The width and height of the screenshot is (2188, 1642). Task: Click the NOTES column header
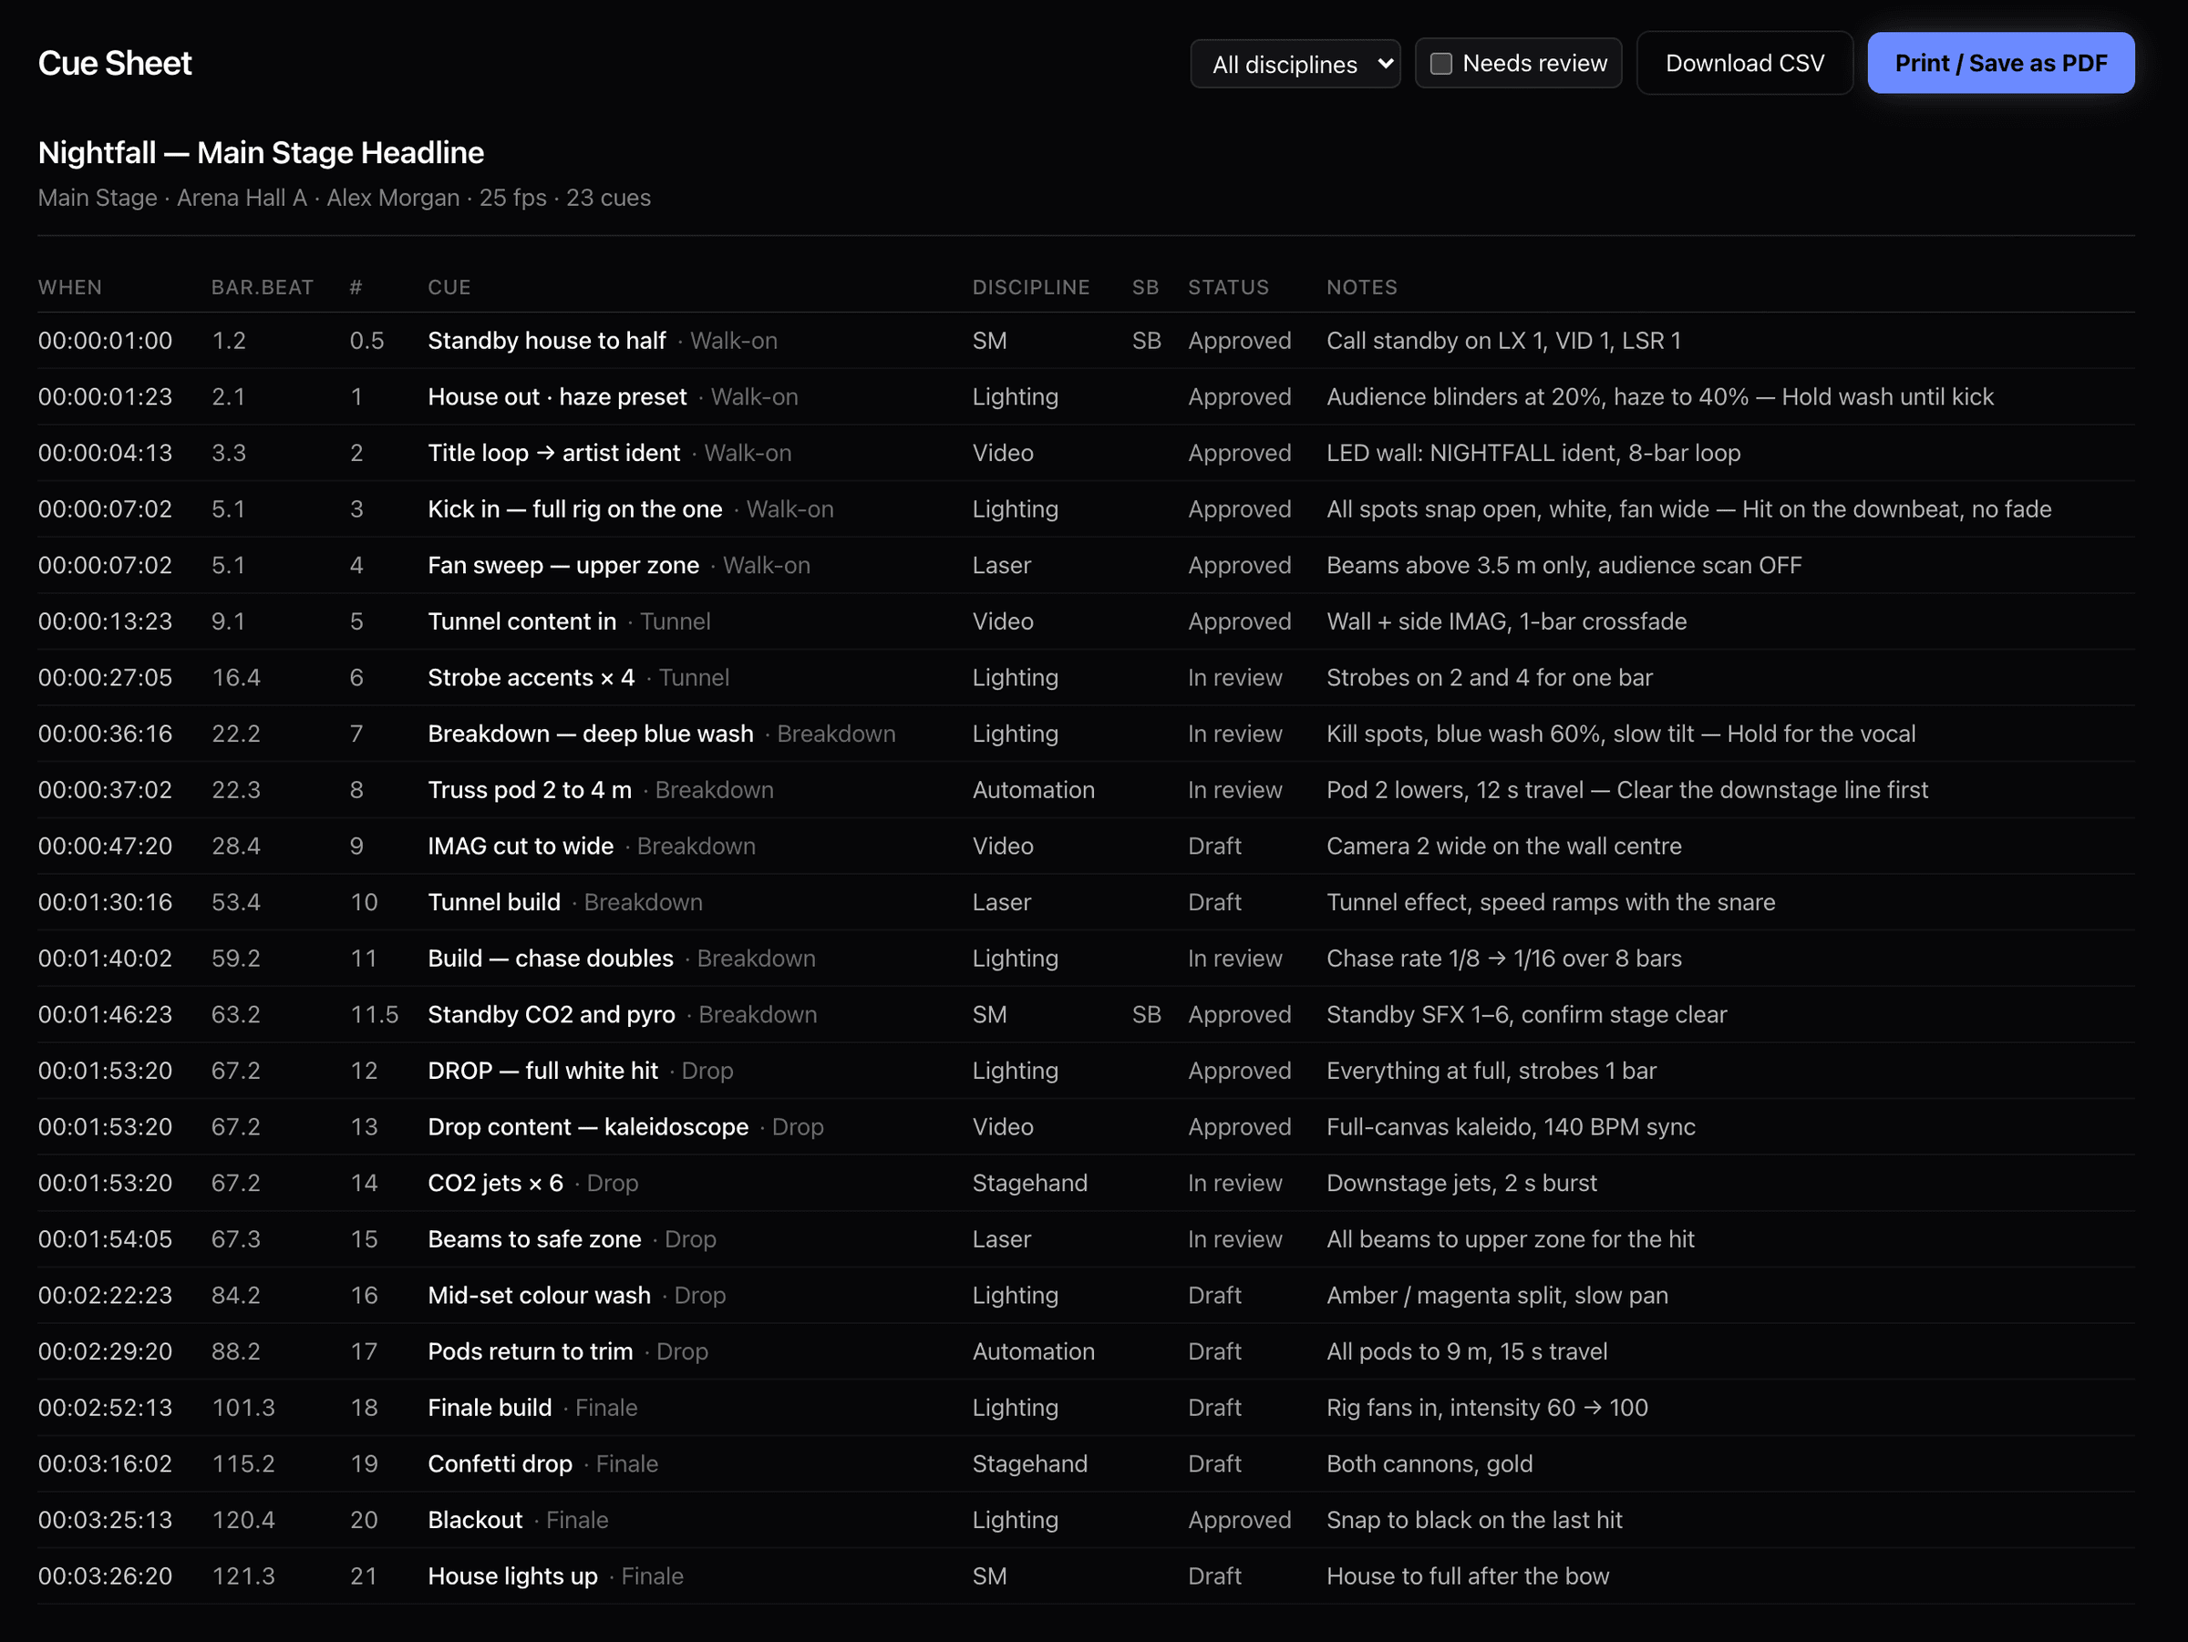coord(1361,287)
